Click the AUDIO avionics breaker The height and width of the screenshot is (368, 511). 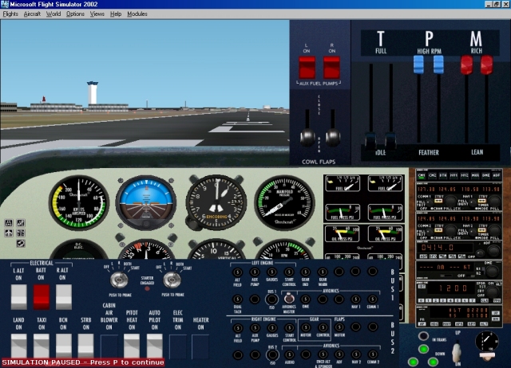[x=289, y=354]
